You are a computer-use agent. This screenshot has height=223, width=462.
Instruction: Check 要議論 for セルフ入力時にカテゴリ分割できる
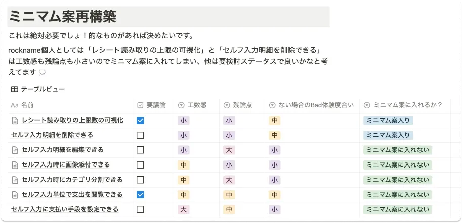(x=140, y=180)
